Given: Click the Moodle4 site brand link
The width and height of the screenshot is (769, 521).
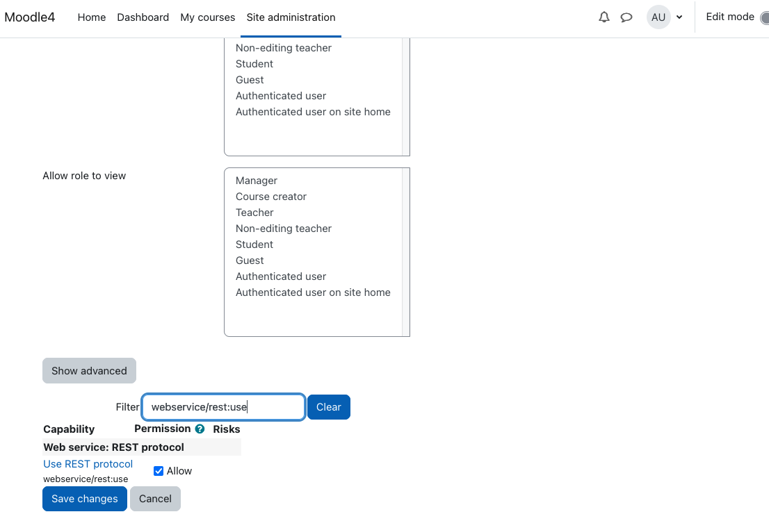Looking at the screenshot, I should click(29, 17).
